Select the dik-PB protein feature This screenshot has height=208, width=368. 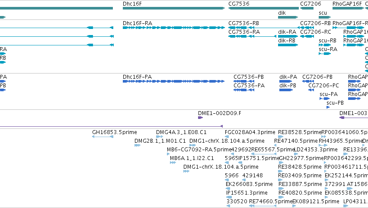(x=286, y=90)
